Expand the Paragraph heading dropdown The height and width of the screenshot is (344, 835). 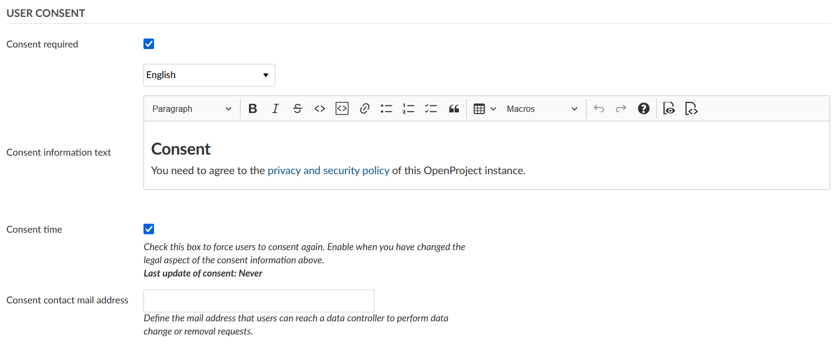(x=191, y=109)
